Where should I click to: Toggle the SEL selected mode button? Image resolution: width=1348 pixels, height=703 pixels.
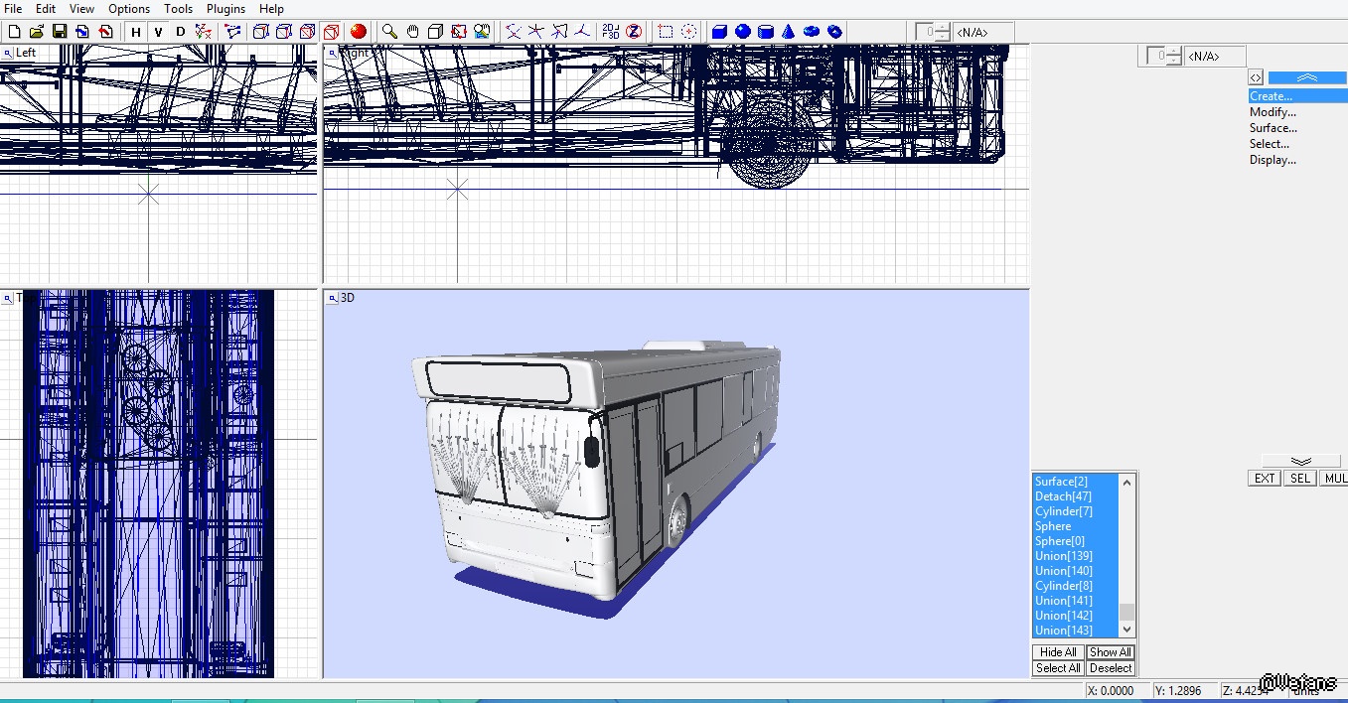click(1299, 479)
